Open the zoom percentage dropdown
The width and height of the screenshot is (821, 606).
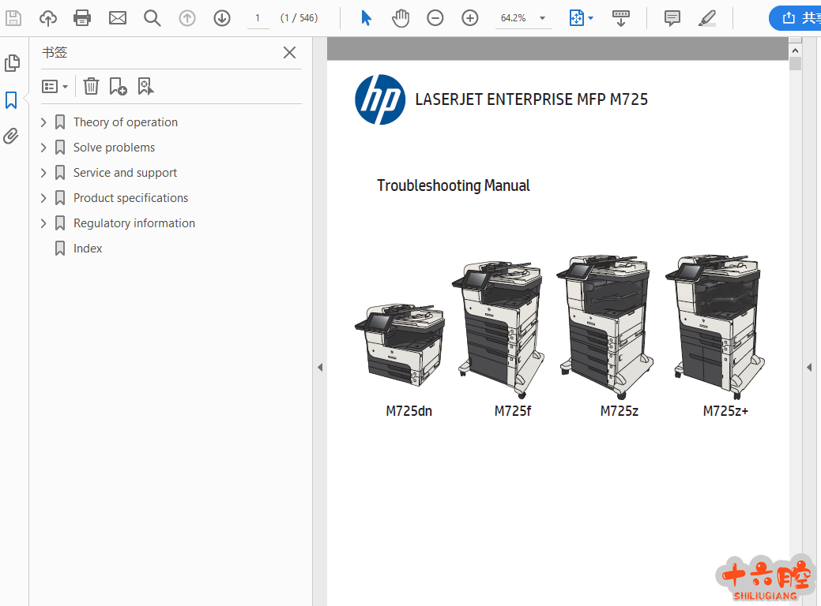542,18
